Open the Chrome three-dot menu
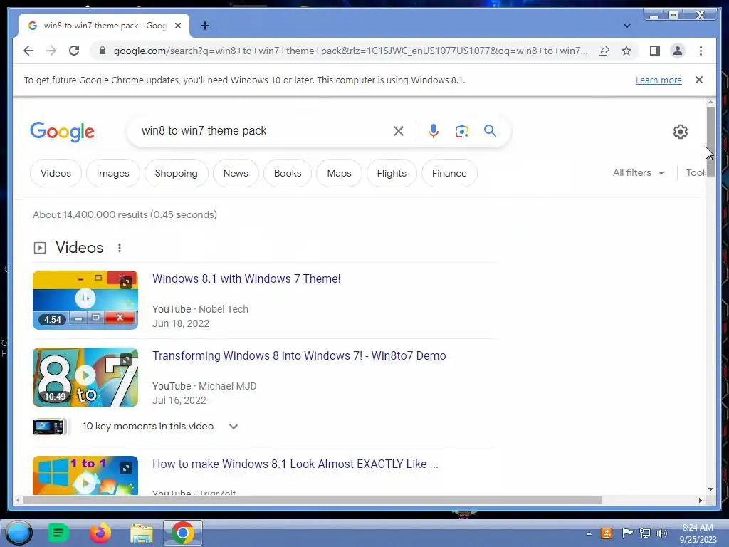The width and height of the screenshot is (729, 547). (701, 51)
